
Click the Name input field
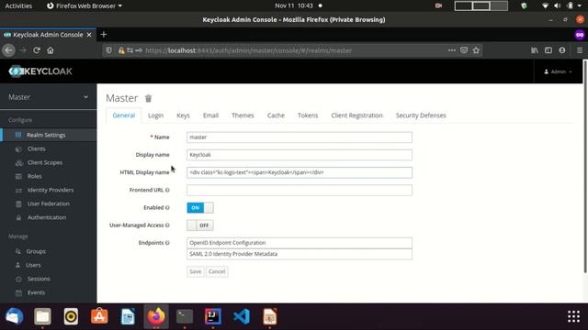point(300,137)
